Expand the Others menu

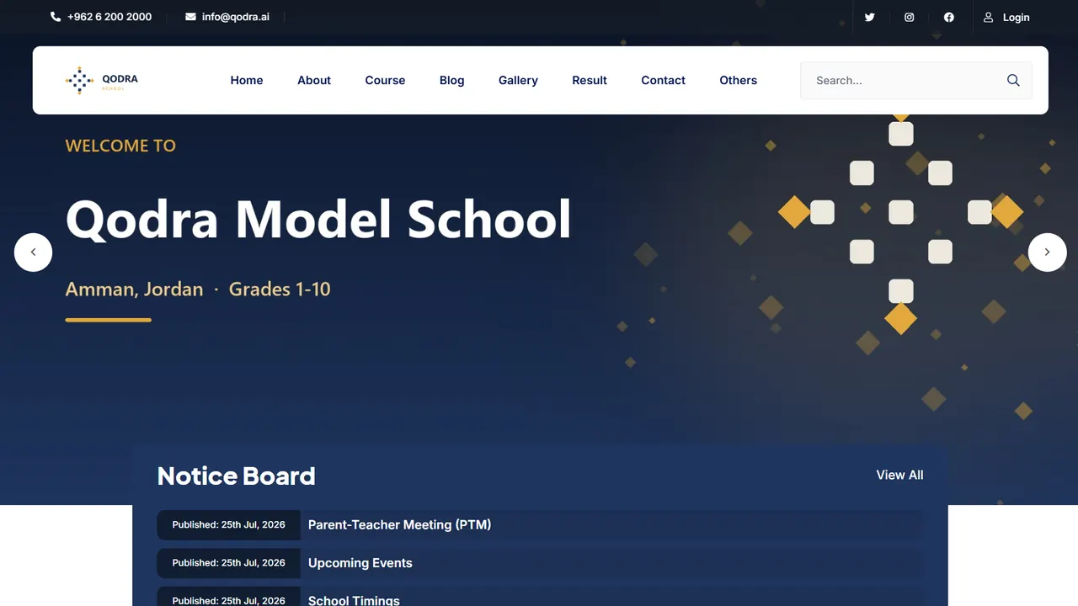(x=739, y=80)
